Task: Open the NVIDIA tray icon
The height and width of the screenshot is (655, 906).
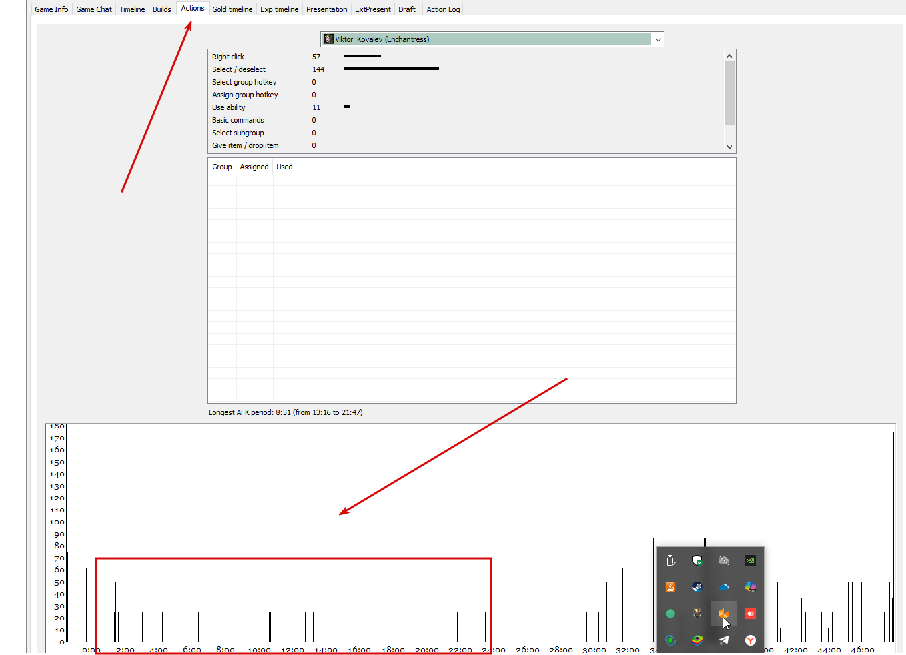Action: 751,560
